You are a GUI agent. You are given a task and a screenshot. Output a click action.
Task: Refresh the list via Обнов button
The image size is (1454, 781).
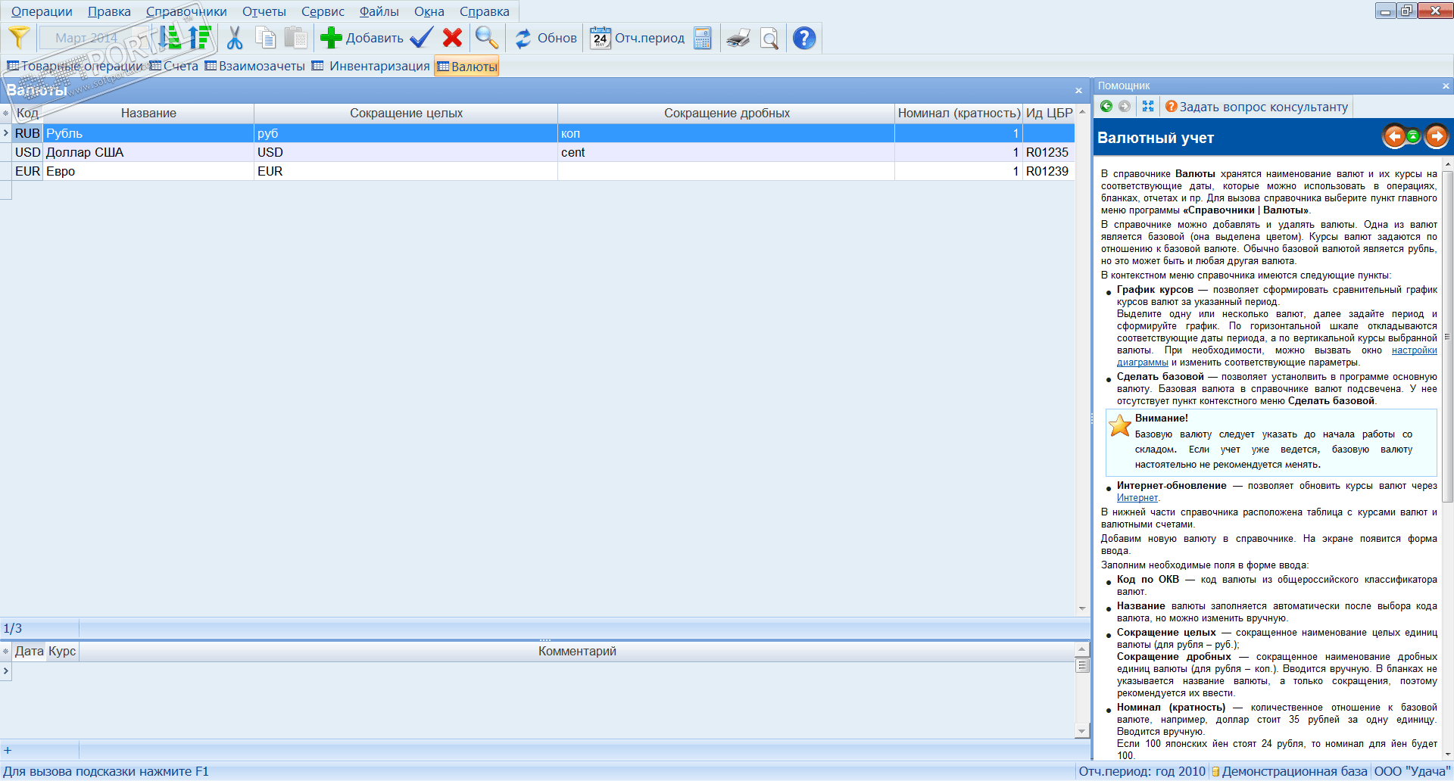click(x=545, y=38)
